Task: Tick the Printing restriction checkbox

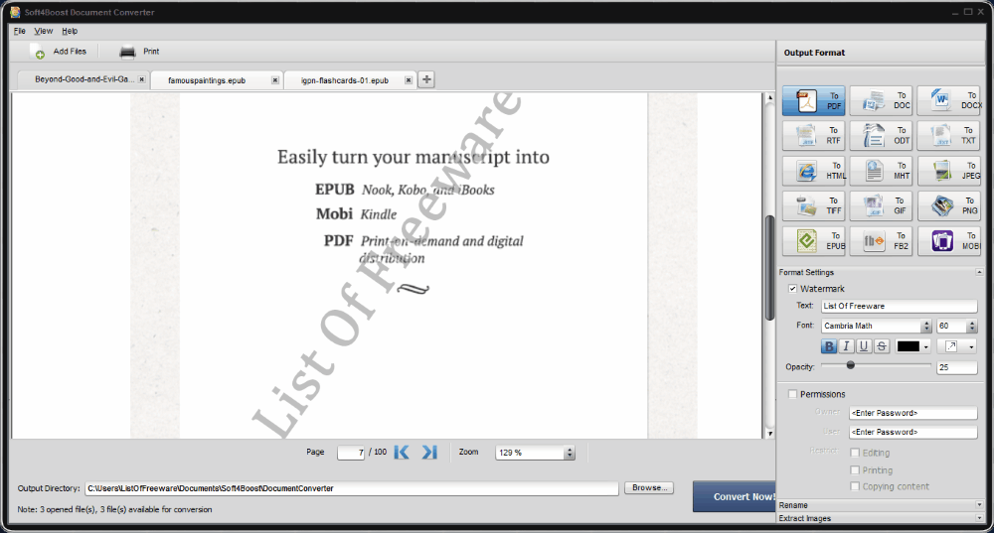Action: point(855,470)
